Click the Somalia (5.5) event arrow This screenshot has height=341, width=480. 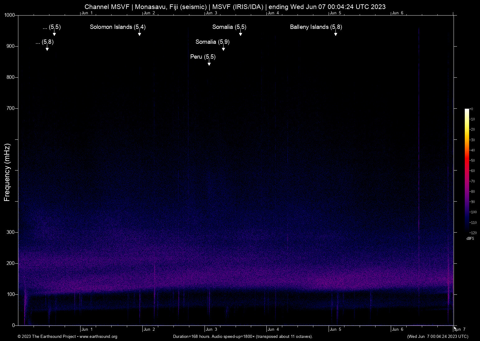240,34
